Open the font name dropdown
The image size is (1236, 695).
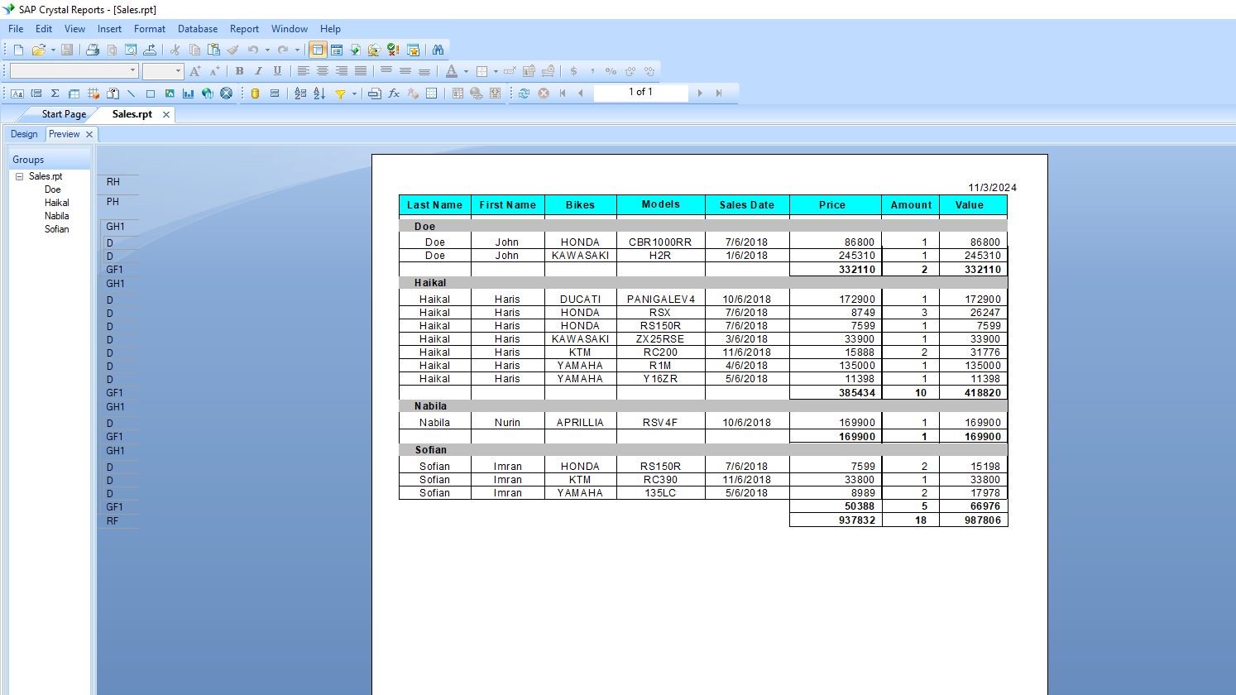pyautogui.click(x=132, y=71)
